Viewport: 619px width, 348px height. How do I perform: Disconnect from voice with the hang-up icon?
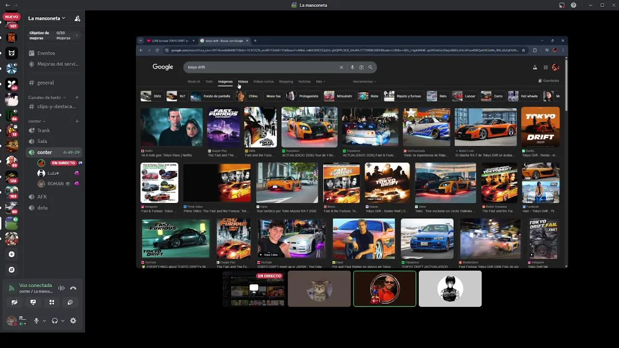click(73, 288)
